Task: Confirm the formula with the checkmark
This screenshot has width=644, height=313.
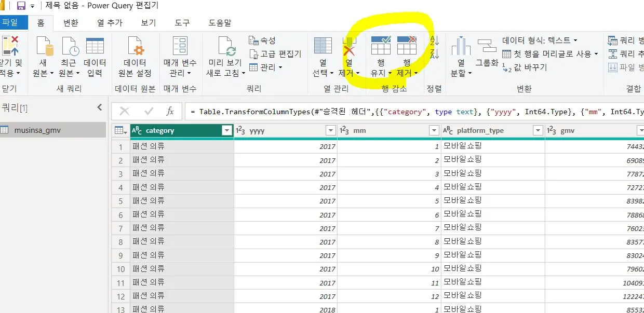Action: (x=149, y=111)
